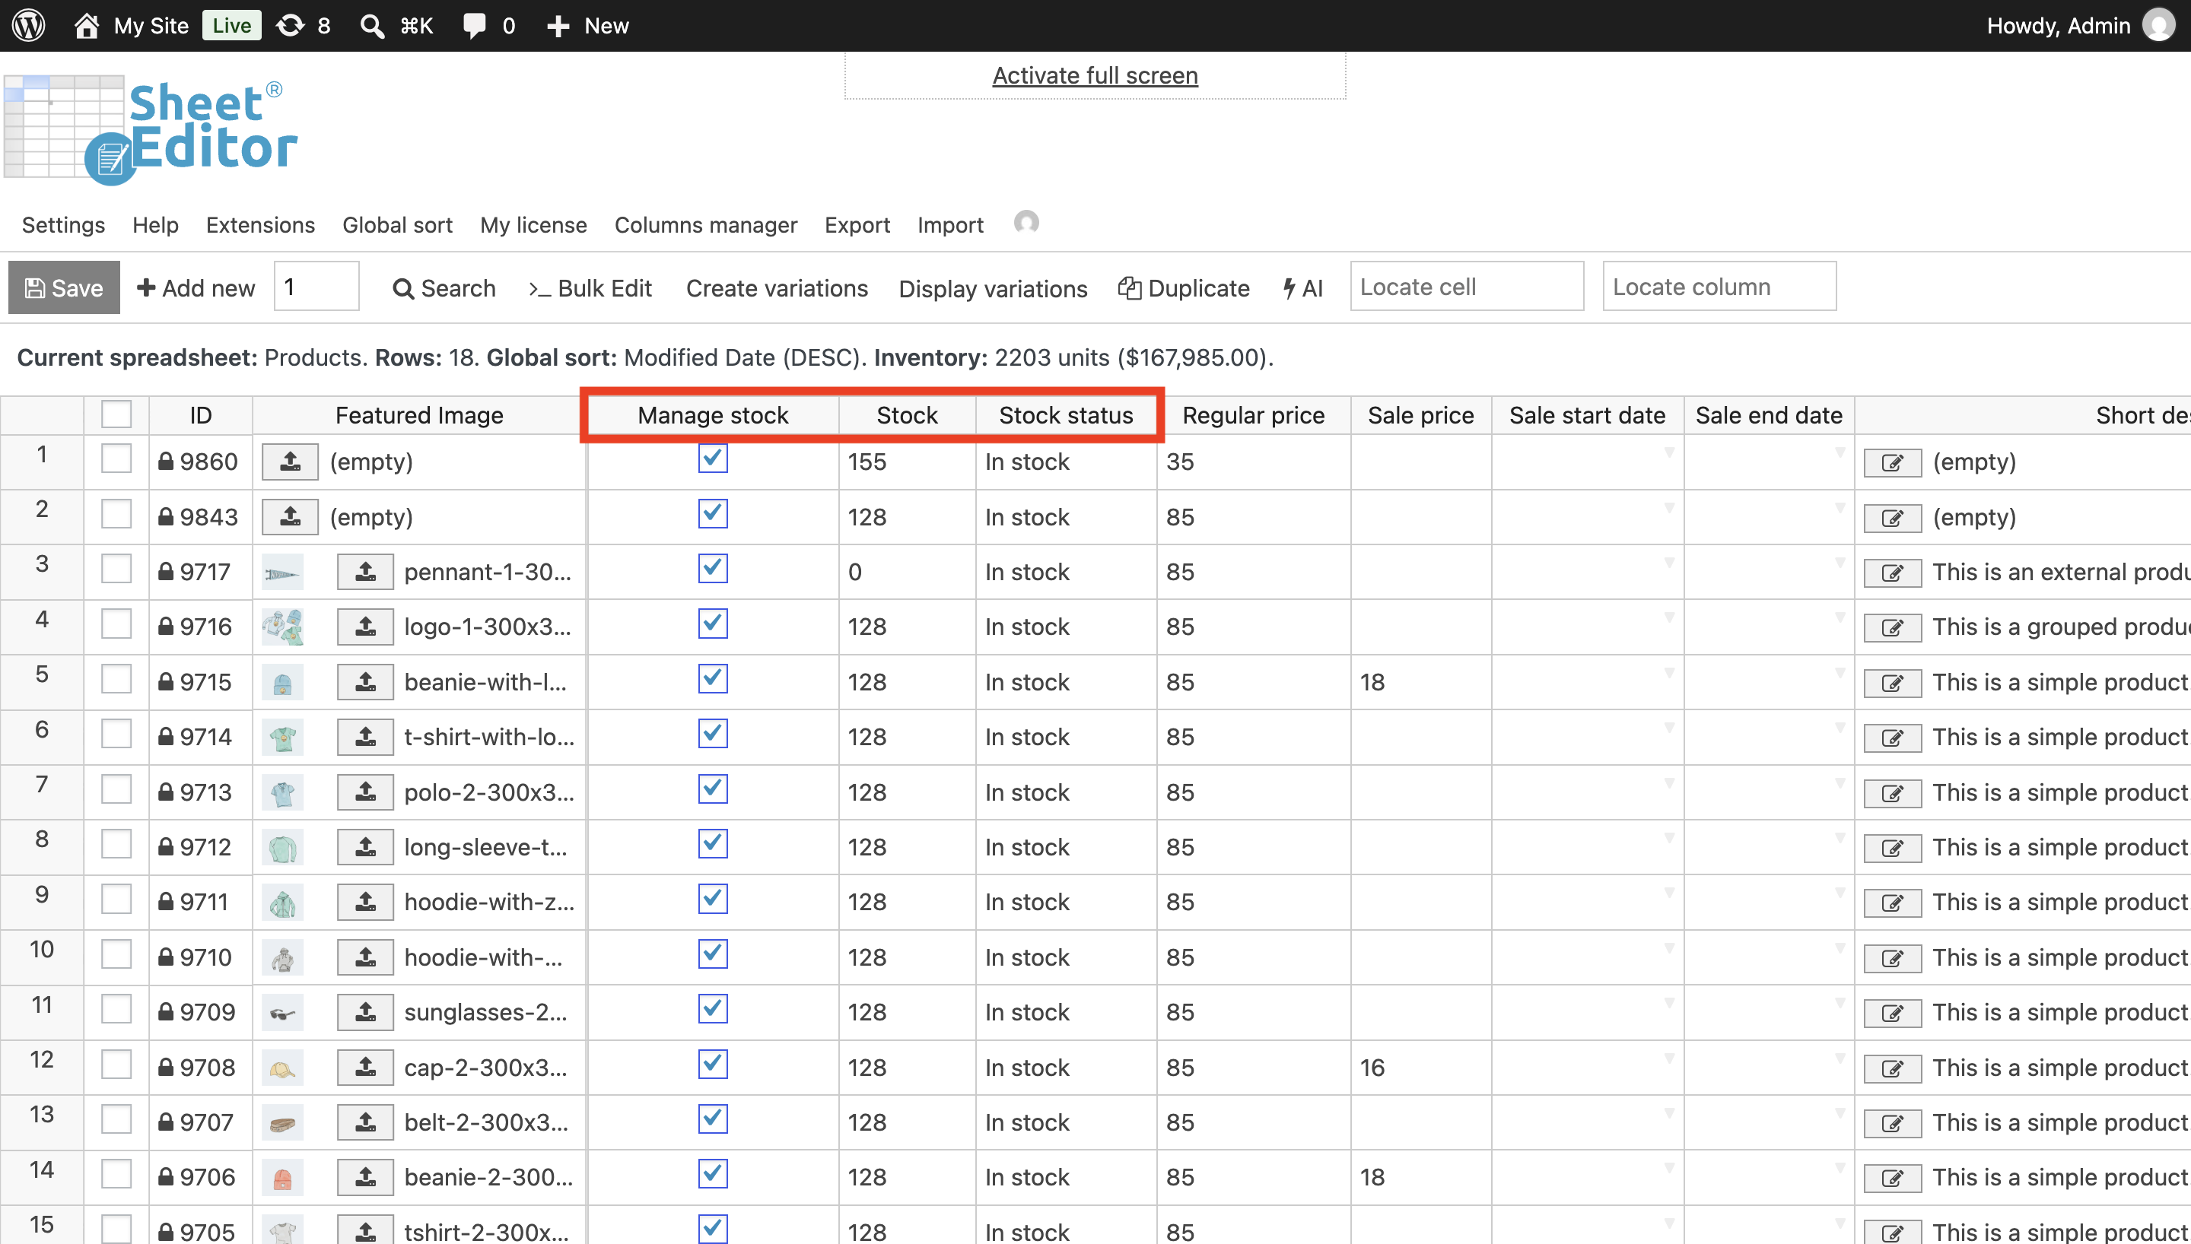
Task: Click Bulk Edit in toolbar
Action: 590,289
